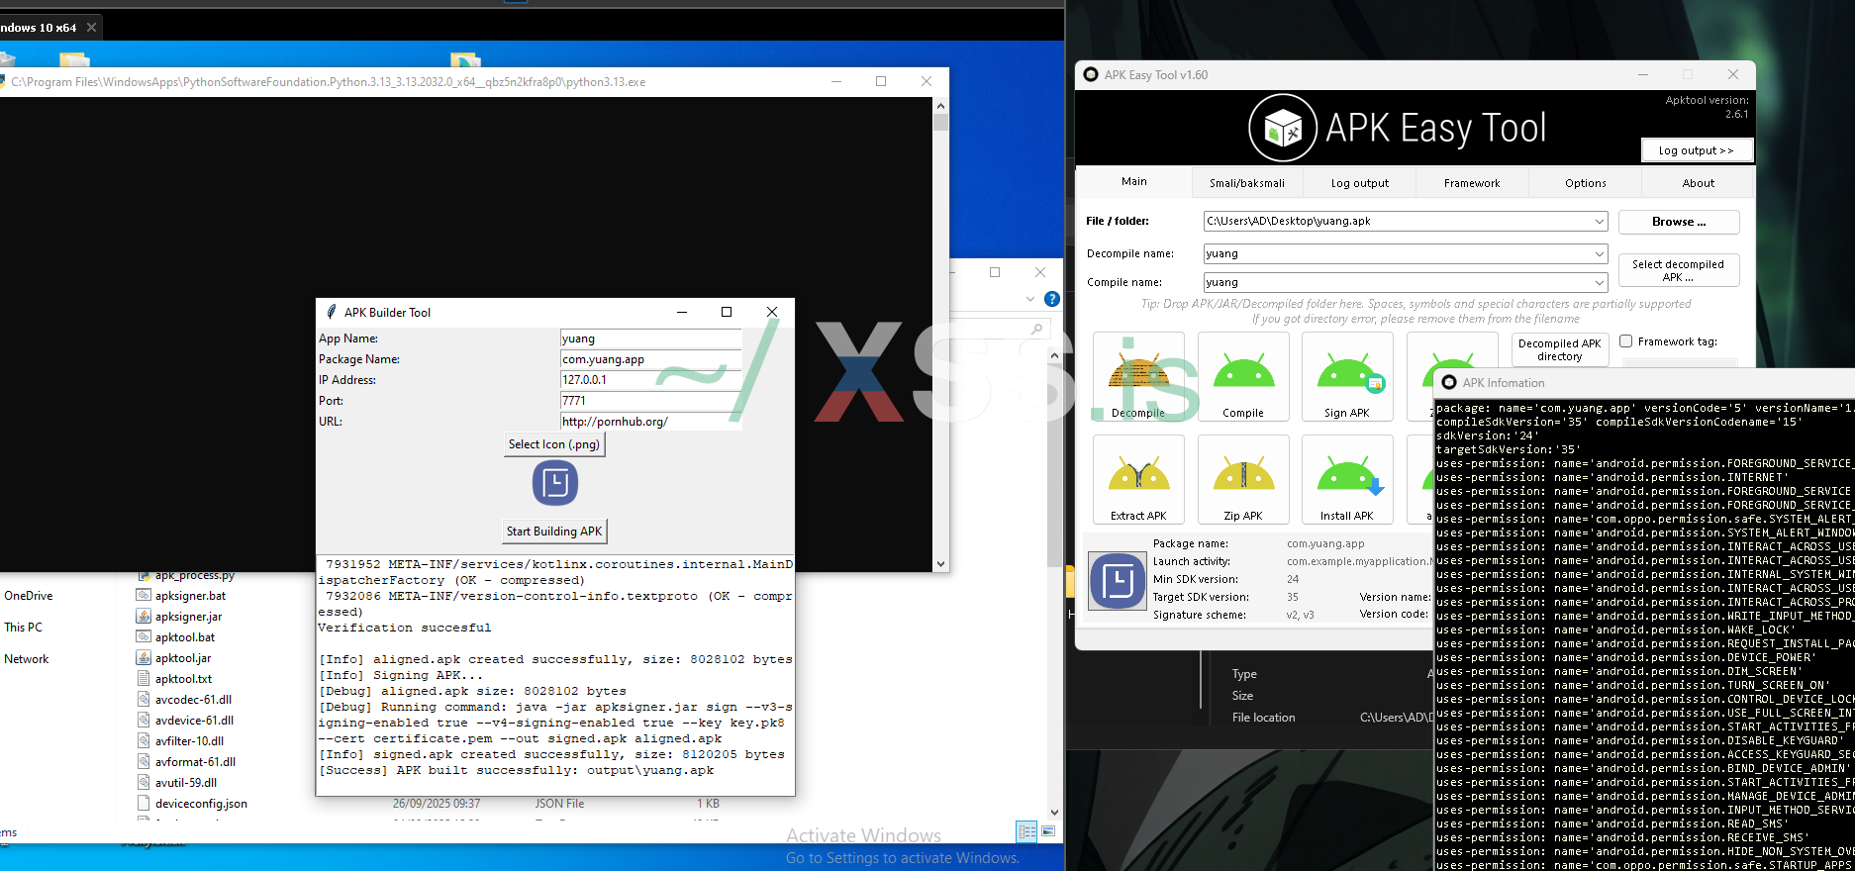Click the 'JSON File' type cell
The height and width of the screenshot is (871, 1855).
point(560,804)
